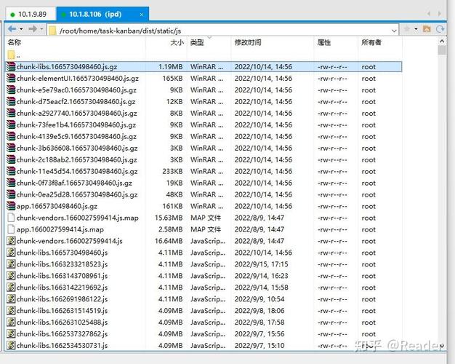This screenshot has width=455, height=364.
Task: Select chunk-11e45d54.1665730498460.js.gz archive icon
Action: [11, 171]
